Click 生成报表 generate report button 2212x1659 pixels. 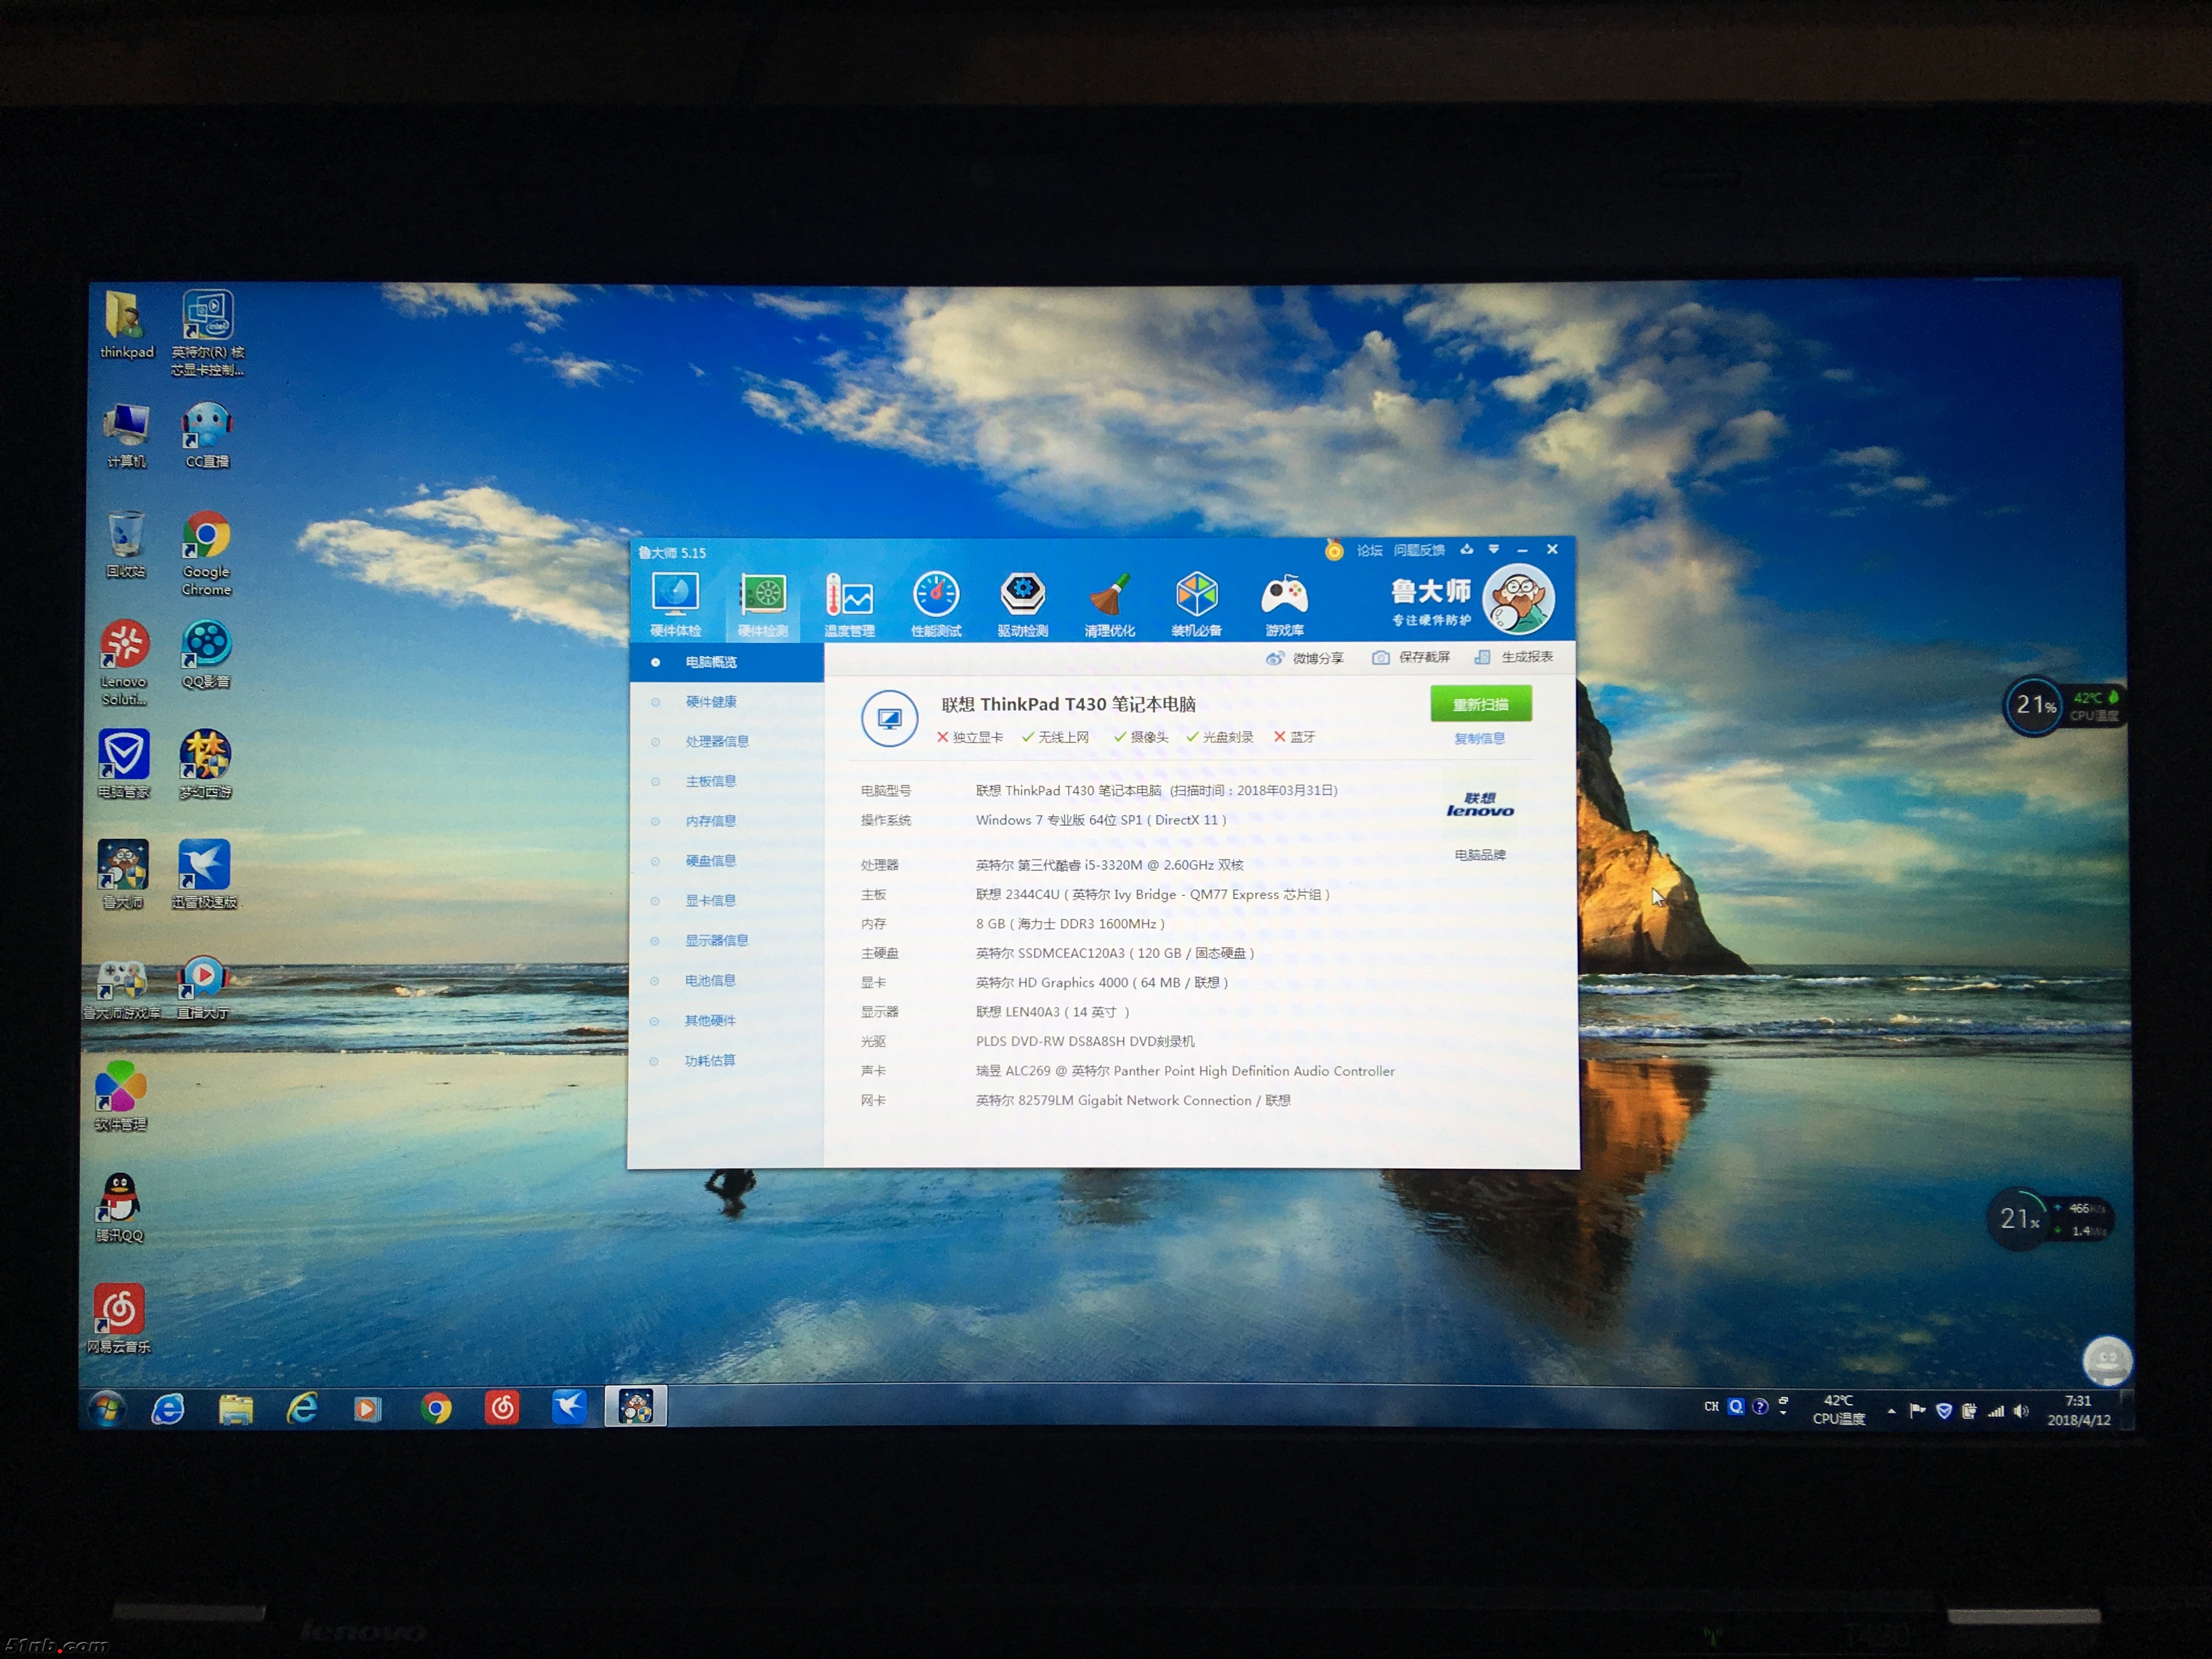pyautogui.click(x=1514, y=657)
